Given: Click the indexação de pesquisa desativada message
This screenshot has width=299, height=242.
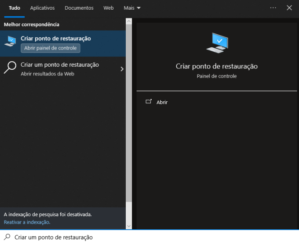Looking at the screenshot, I should (47, 214).
